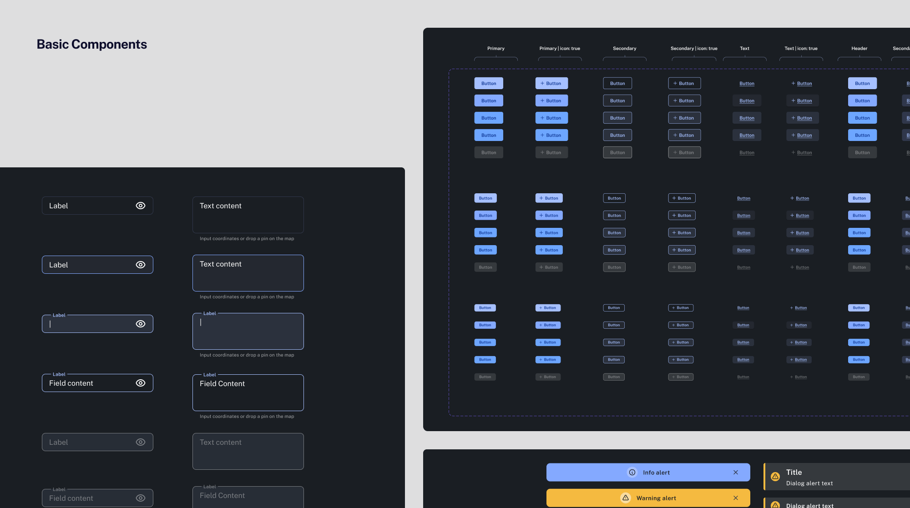Click warning icon beside dialog Title
This screenshot has width=910, height=508.
point(775,477)
